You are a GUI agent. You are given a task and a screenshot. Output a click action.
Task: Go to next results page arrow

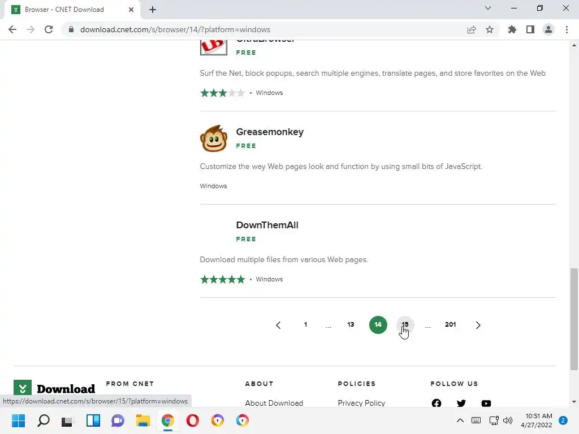[x=478, y=325]
